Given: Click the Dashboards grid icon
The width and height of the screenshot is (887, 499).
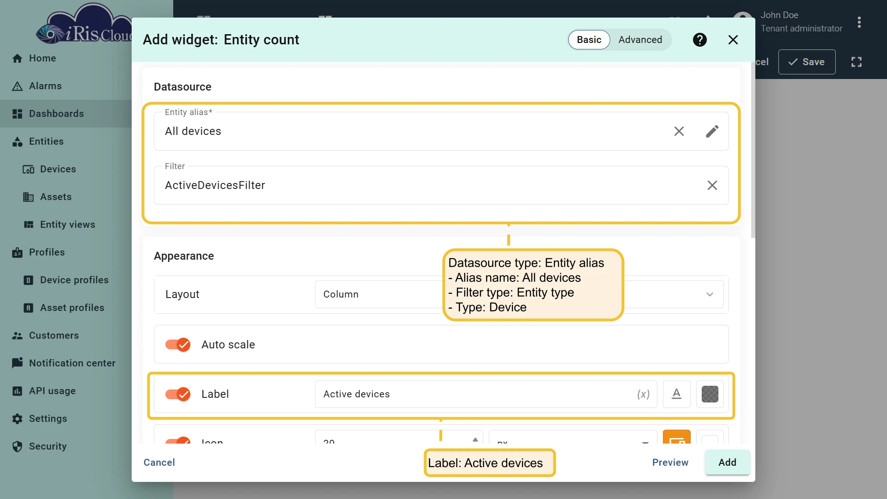Looking at the screenshot, I should click(x=18, y=114).
